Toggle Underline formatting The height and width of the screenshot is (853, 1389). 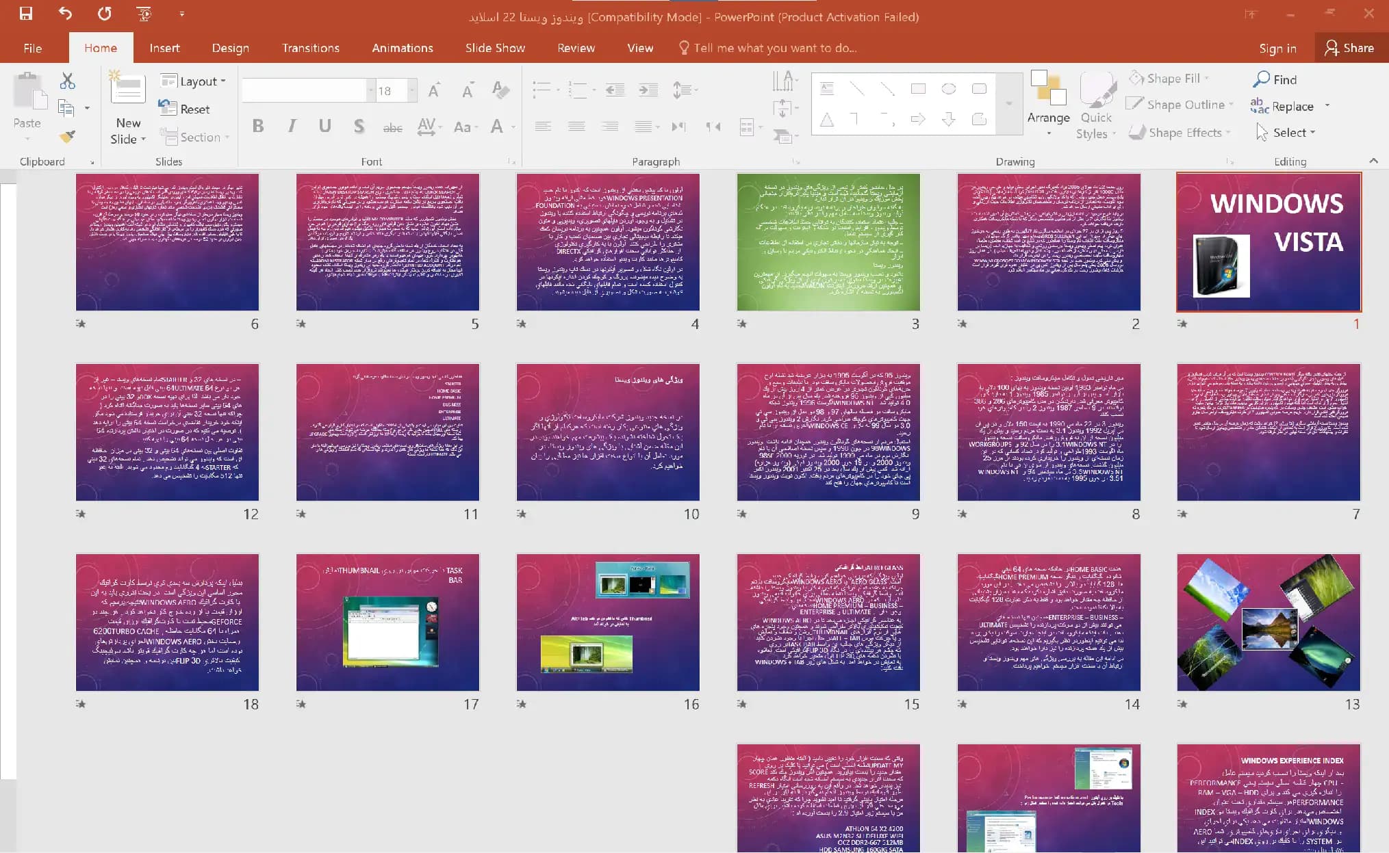pyautogui.click(x=325, y=126)
